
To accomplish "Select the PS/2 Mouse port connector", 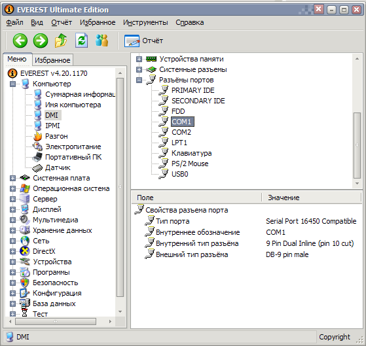I will (x=190, y=164).
